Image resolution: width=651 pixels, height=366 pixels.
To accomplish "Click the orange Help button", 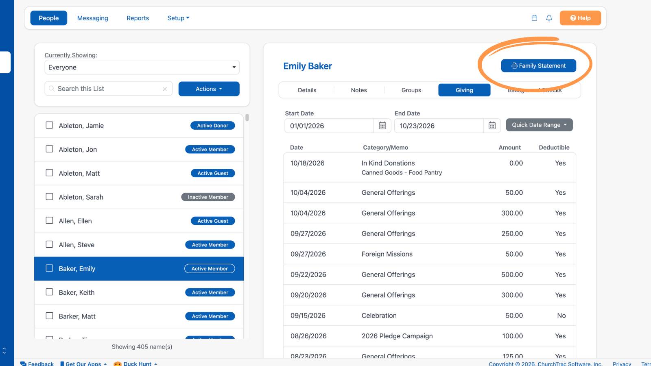I will pyautogui.click(x=580, y=18).
